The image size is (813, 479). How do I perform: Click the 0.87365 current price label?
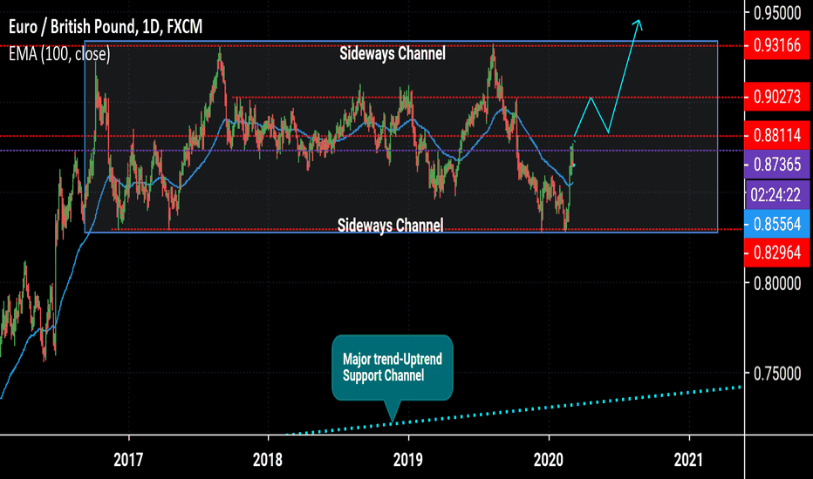(x=776, y=164)
